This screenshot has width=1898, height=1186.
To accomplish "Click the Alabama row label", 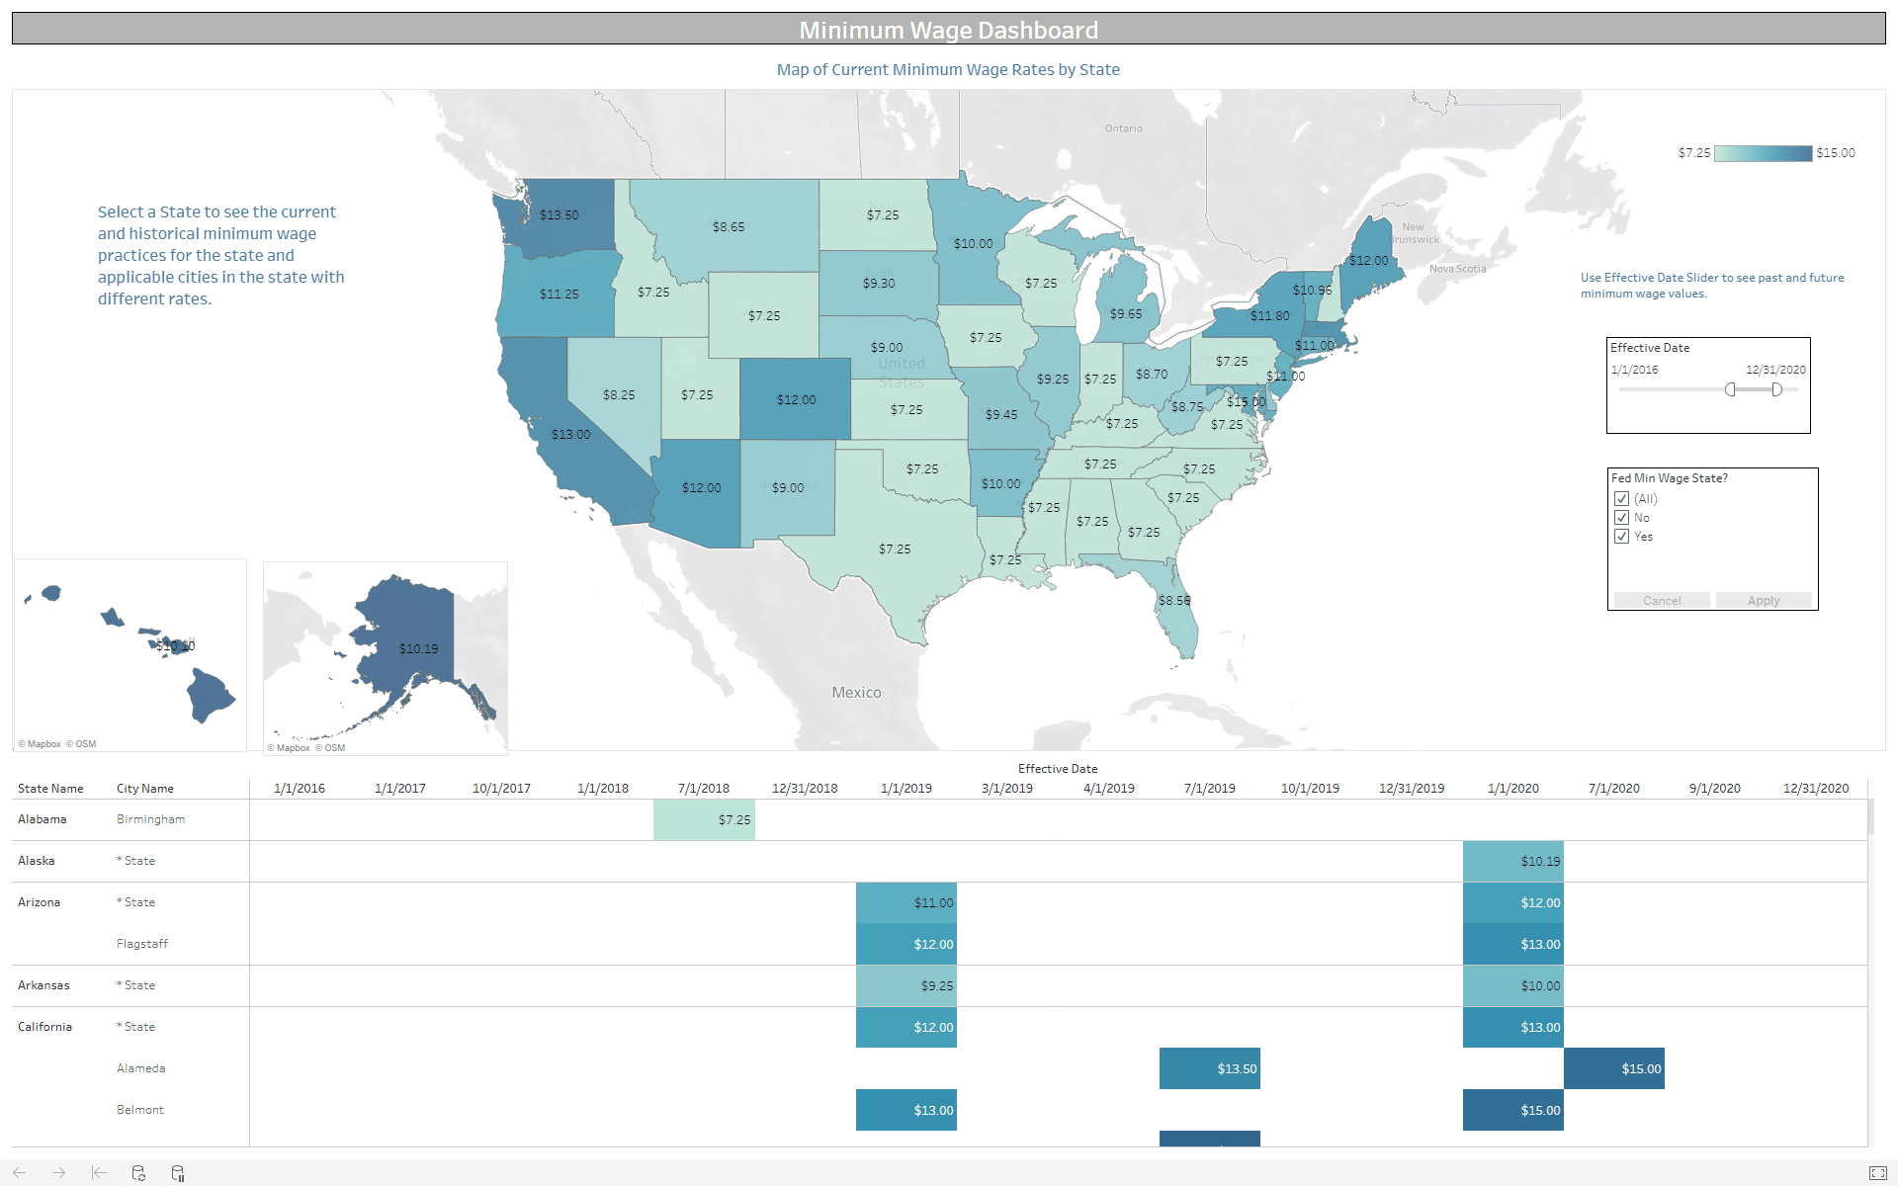I will coord(43,819).
